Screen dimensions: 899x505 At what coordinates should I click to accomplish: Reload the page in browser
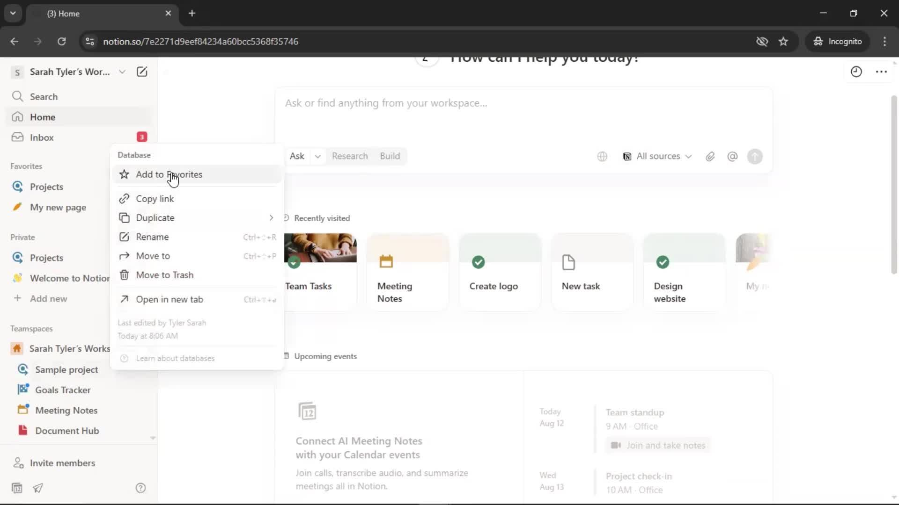tap(61, 41)
